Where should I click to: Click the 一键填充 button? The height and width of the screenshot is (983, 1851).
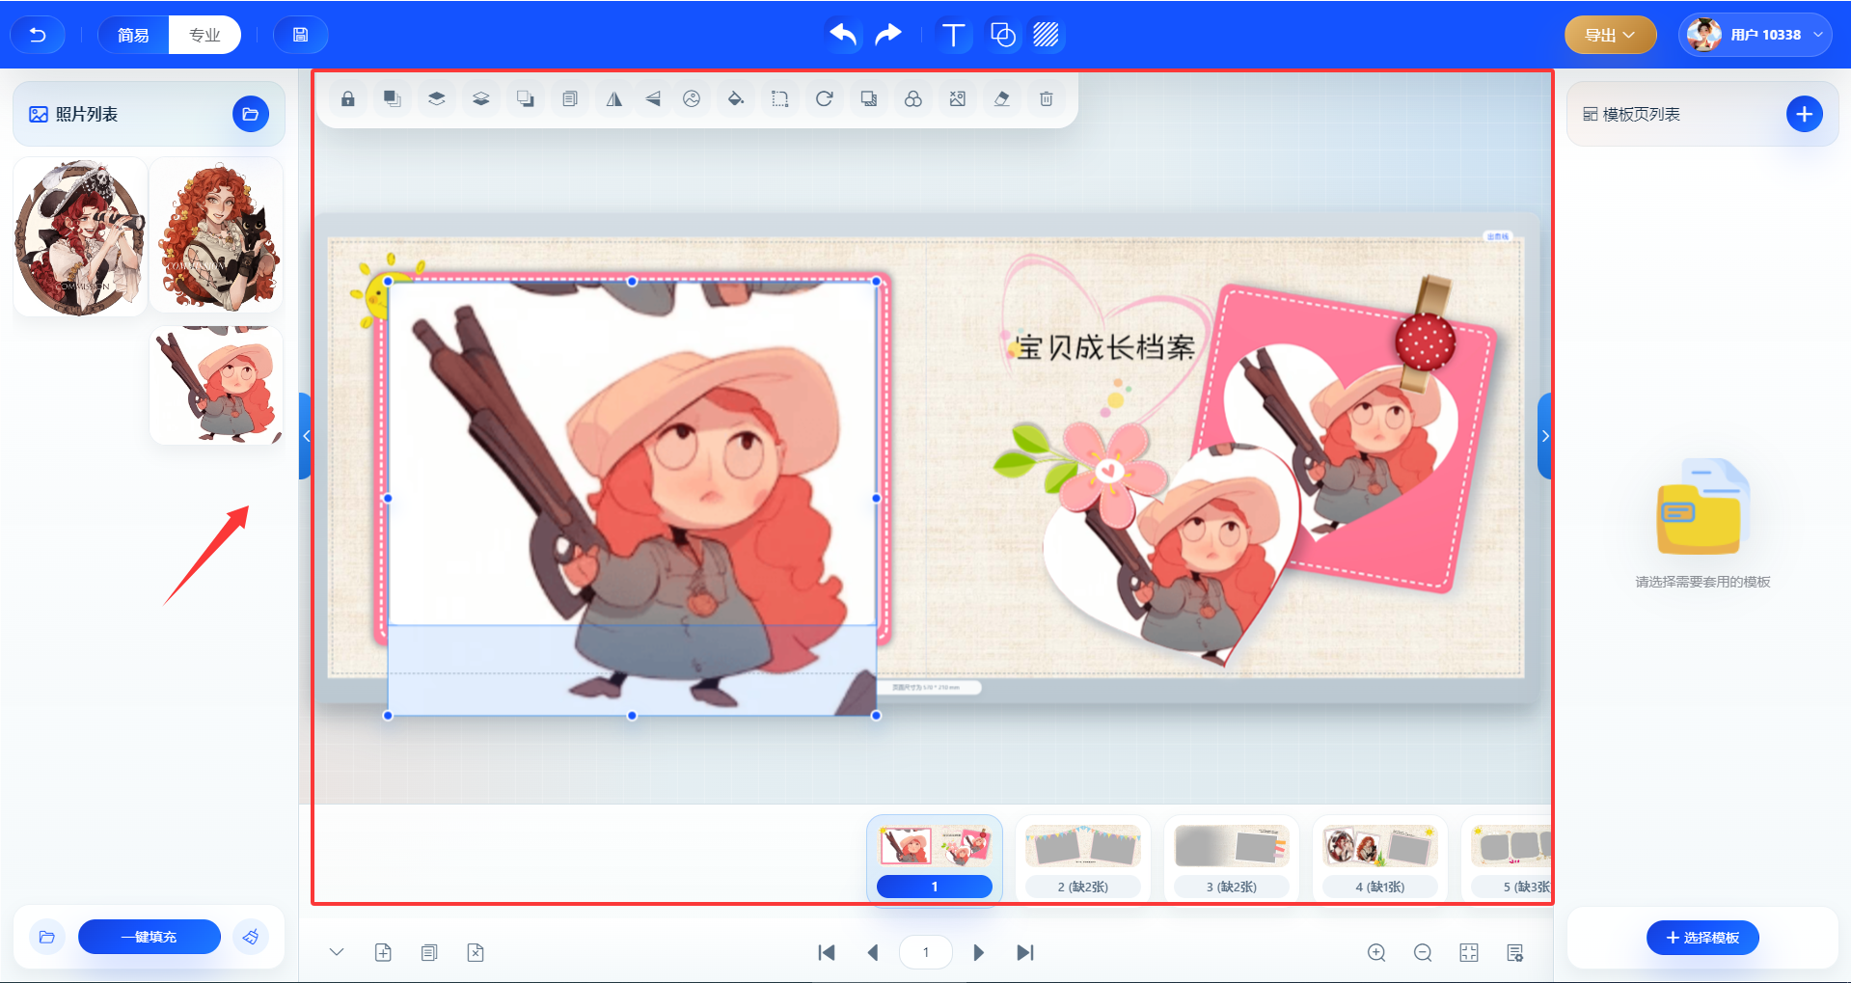pyautogui.click(x=150, y=937)
